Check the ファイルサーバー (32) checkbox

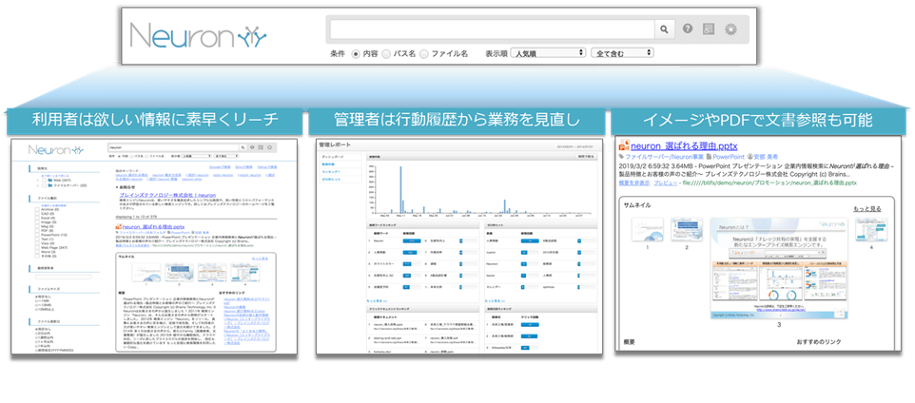coord(45,185)
